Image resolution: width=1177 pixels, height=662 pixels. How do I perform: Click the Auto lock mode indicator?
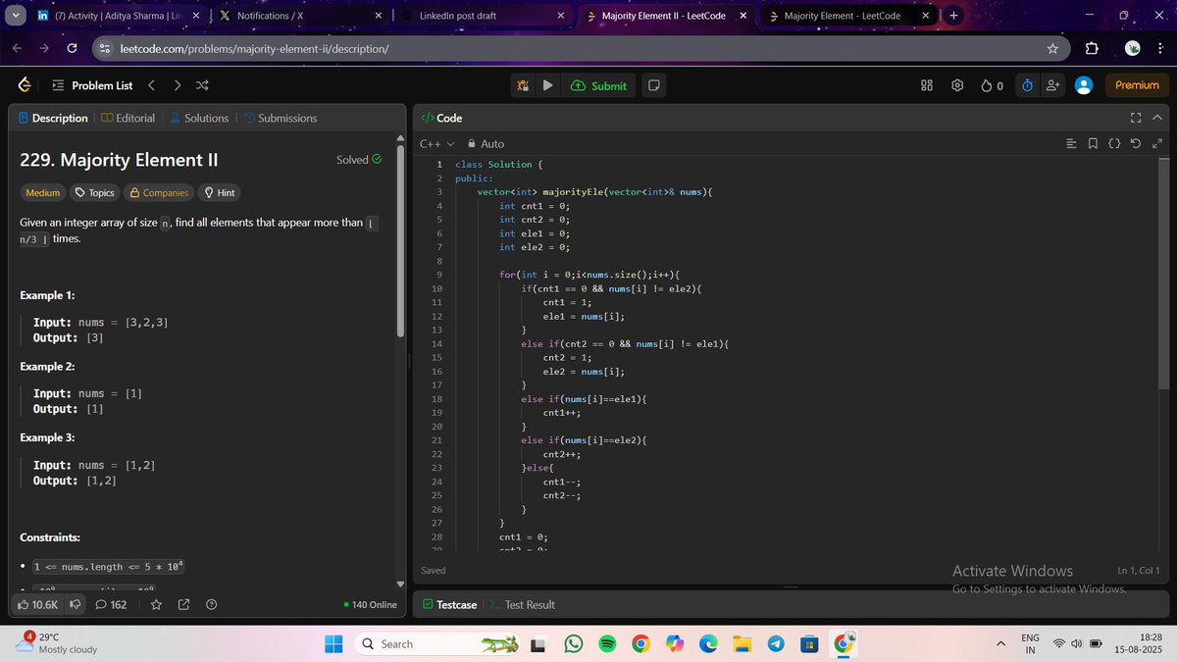pos(486,143)
